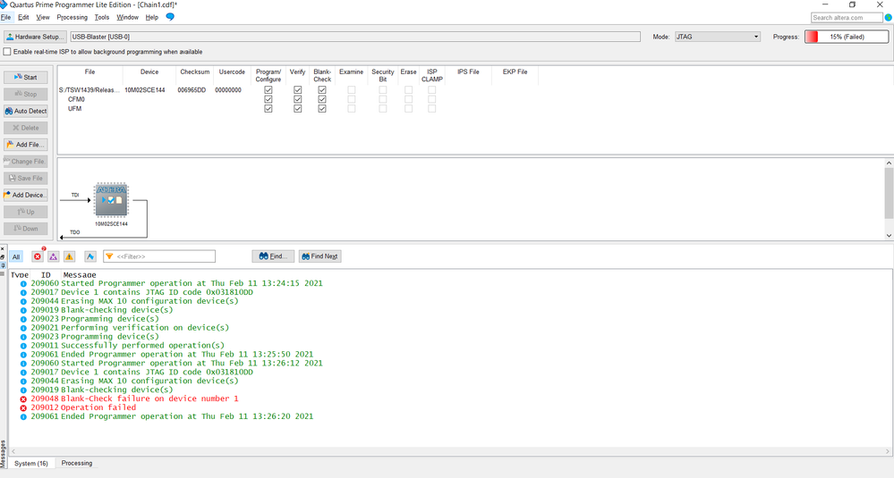Uncheck Program/Configure for the CFM0 row
Viewport: 894px width, 478px height.
pyautogui.click(x=268, y=99)
